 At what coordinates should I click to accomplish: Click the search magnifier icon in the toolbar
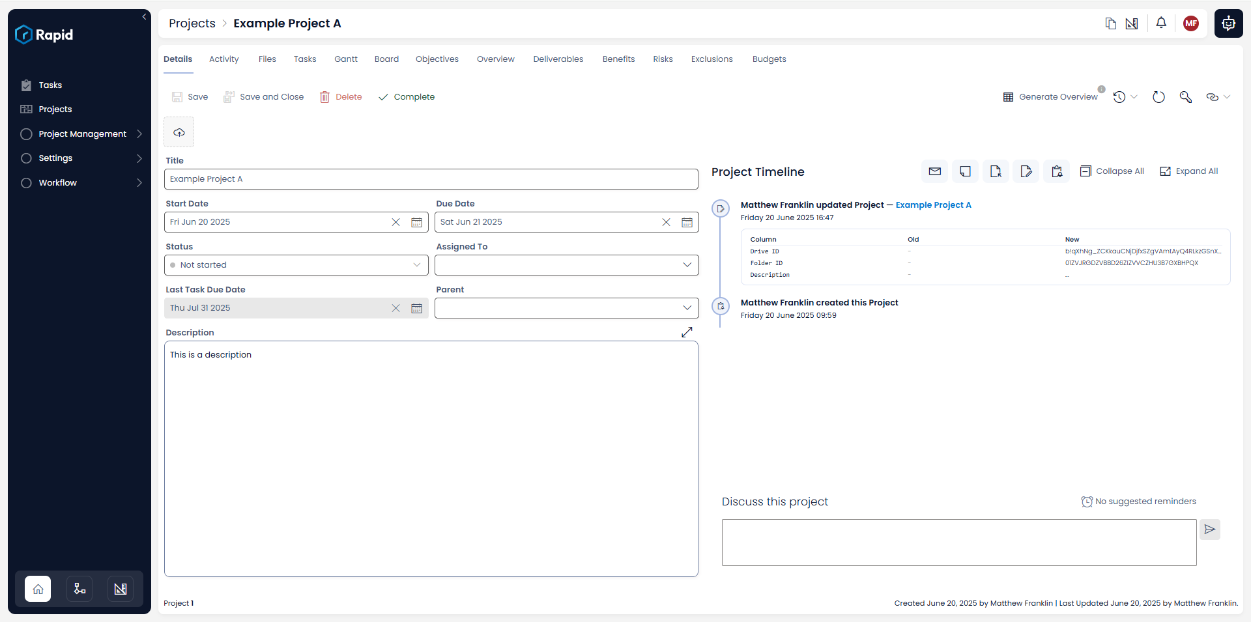(x=1186, y=97)
